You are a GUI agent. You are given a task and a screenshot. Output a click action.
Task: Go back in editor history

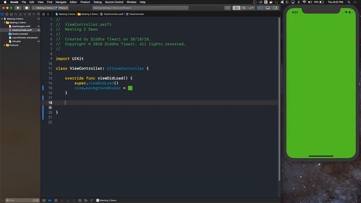point(48,14)
